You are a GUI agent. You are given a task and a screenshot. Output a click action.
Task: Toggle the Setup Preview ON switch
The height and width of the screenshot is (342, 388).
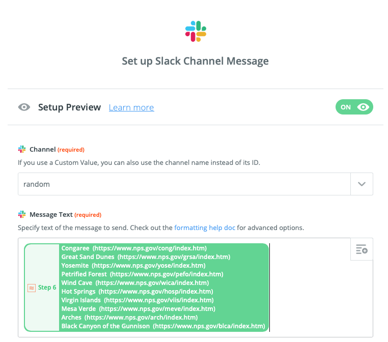coord(354,107)
